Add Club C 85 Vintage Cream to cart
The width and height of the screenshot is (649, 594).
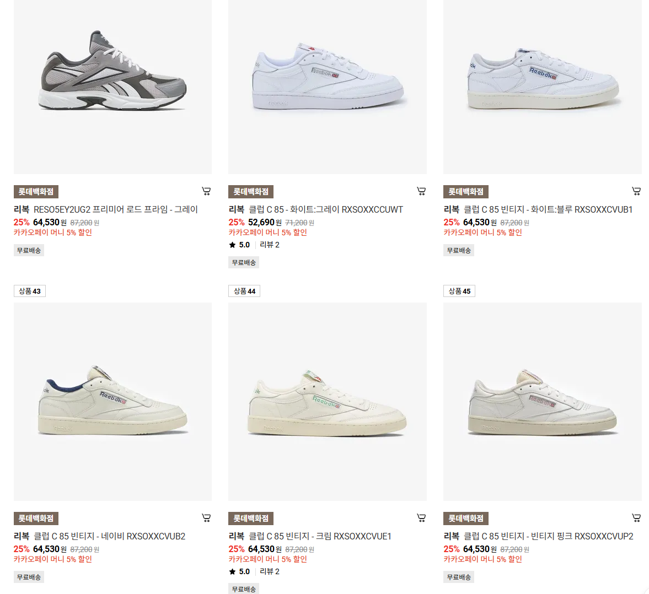pos(421,518)
